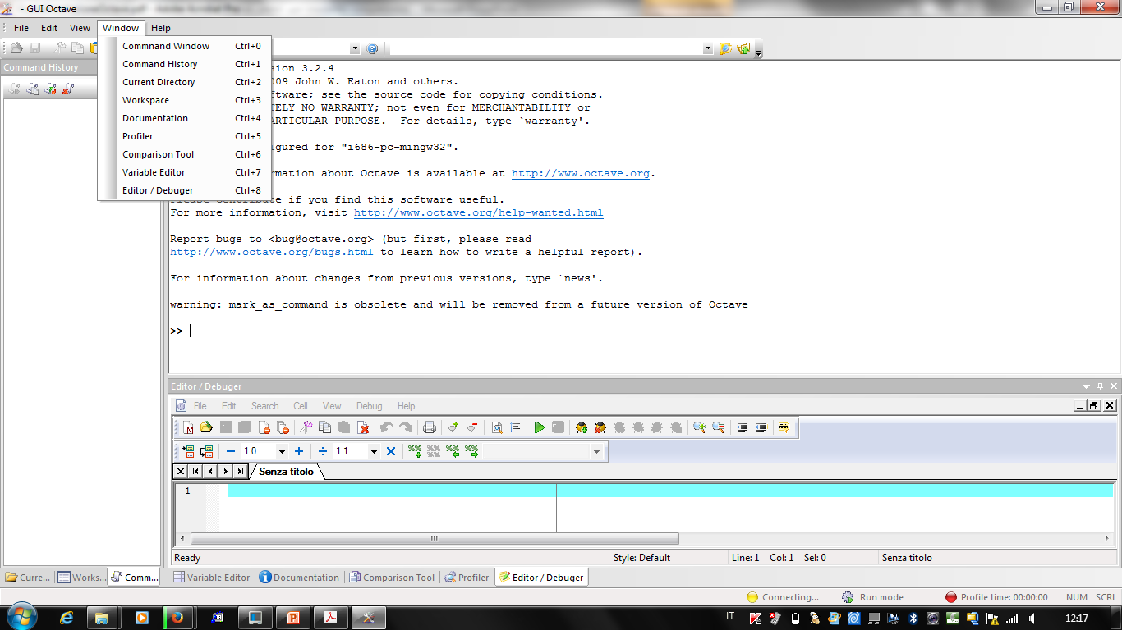
Task: Open dropdown arrow beside the help icon
Action: click(355, 48)
